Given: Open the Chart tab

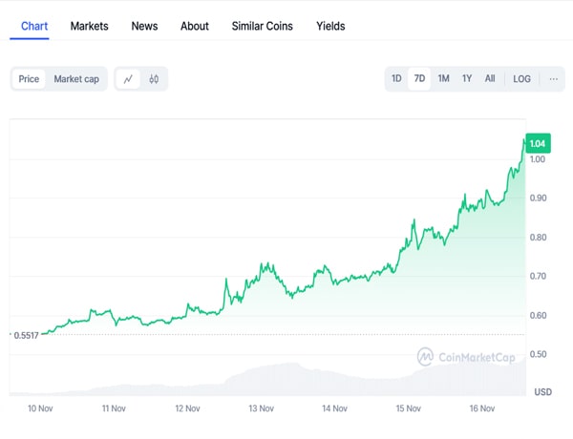Looking at the screenshot, I should point(34,27).
